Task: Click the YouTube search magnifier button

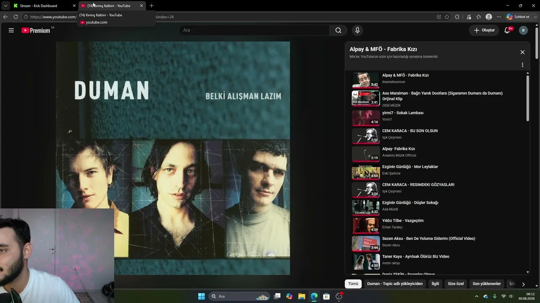Action: coord(338,30)
